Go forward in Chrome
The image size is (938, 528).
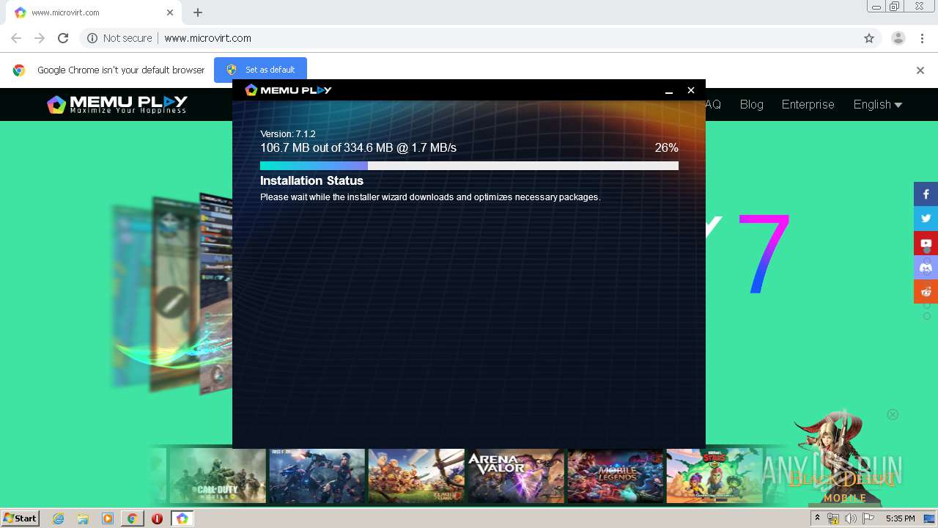pos(40,38)
